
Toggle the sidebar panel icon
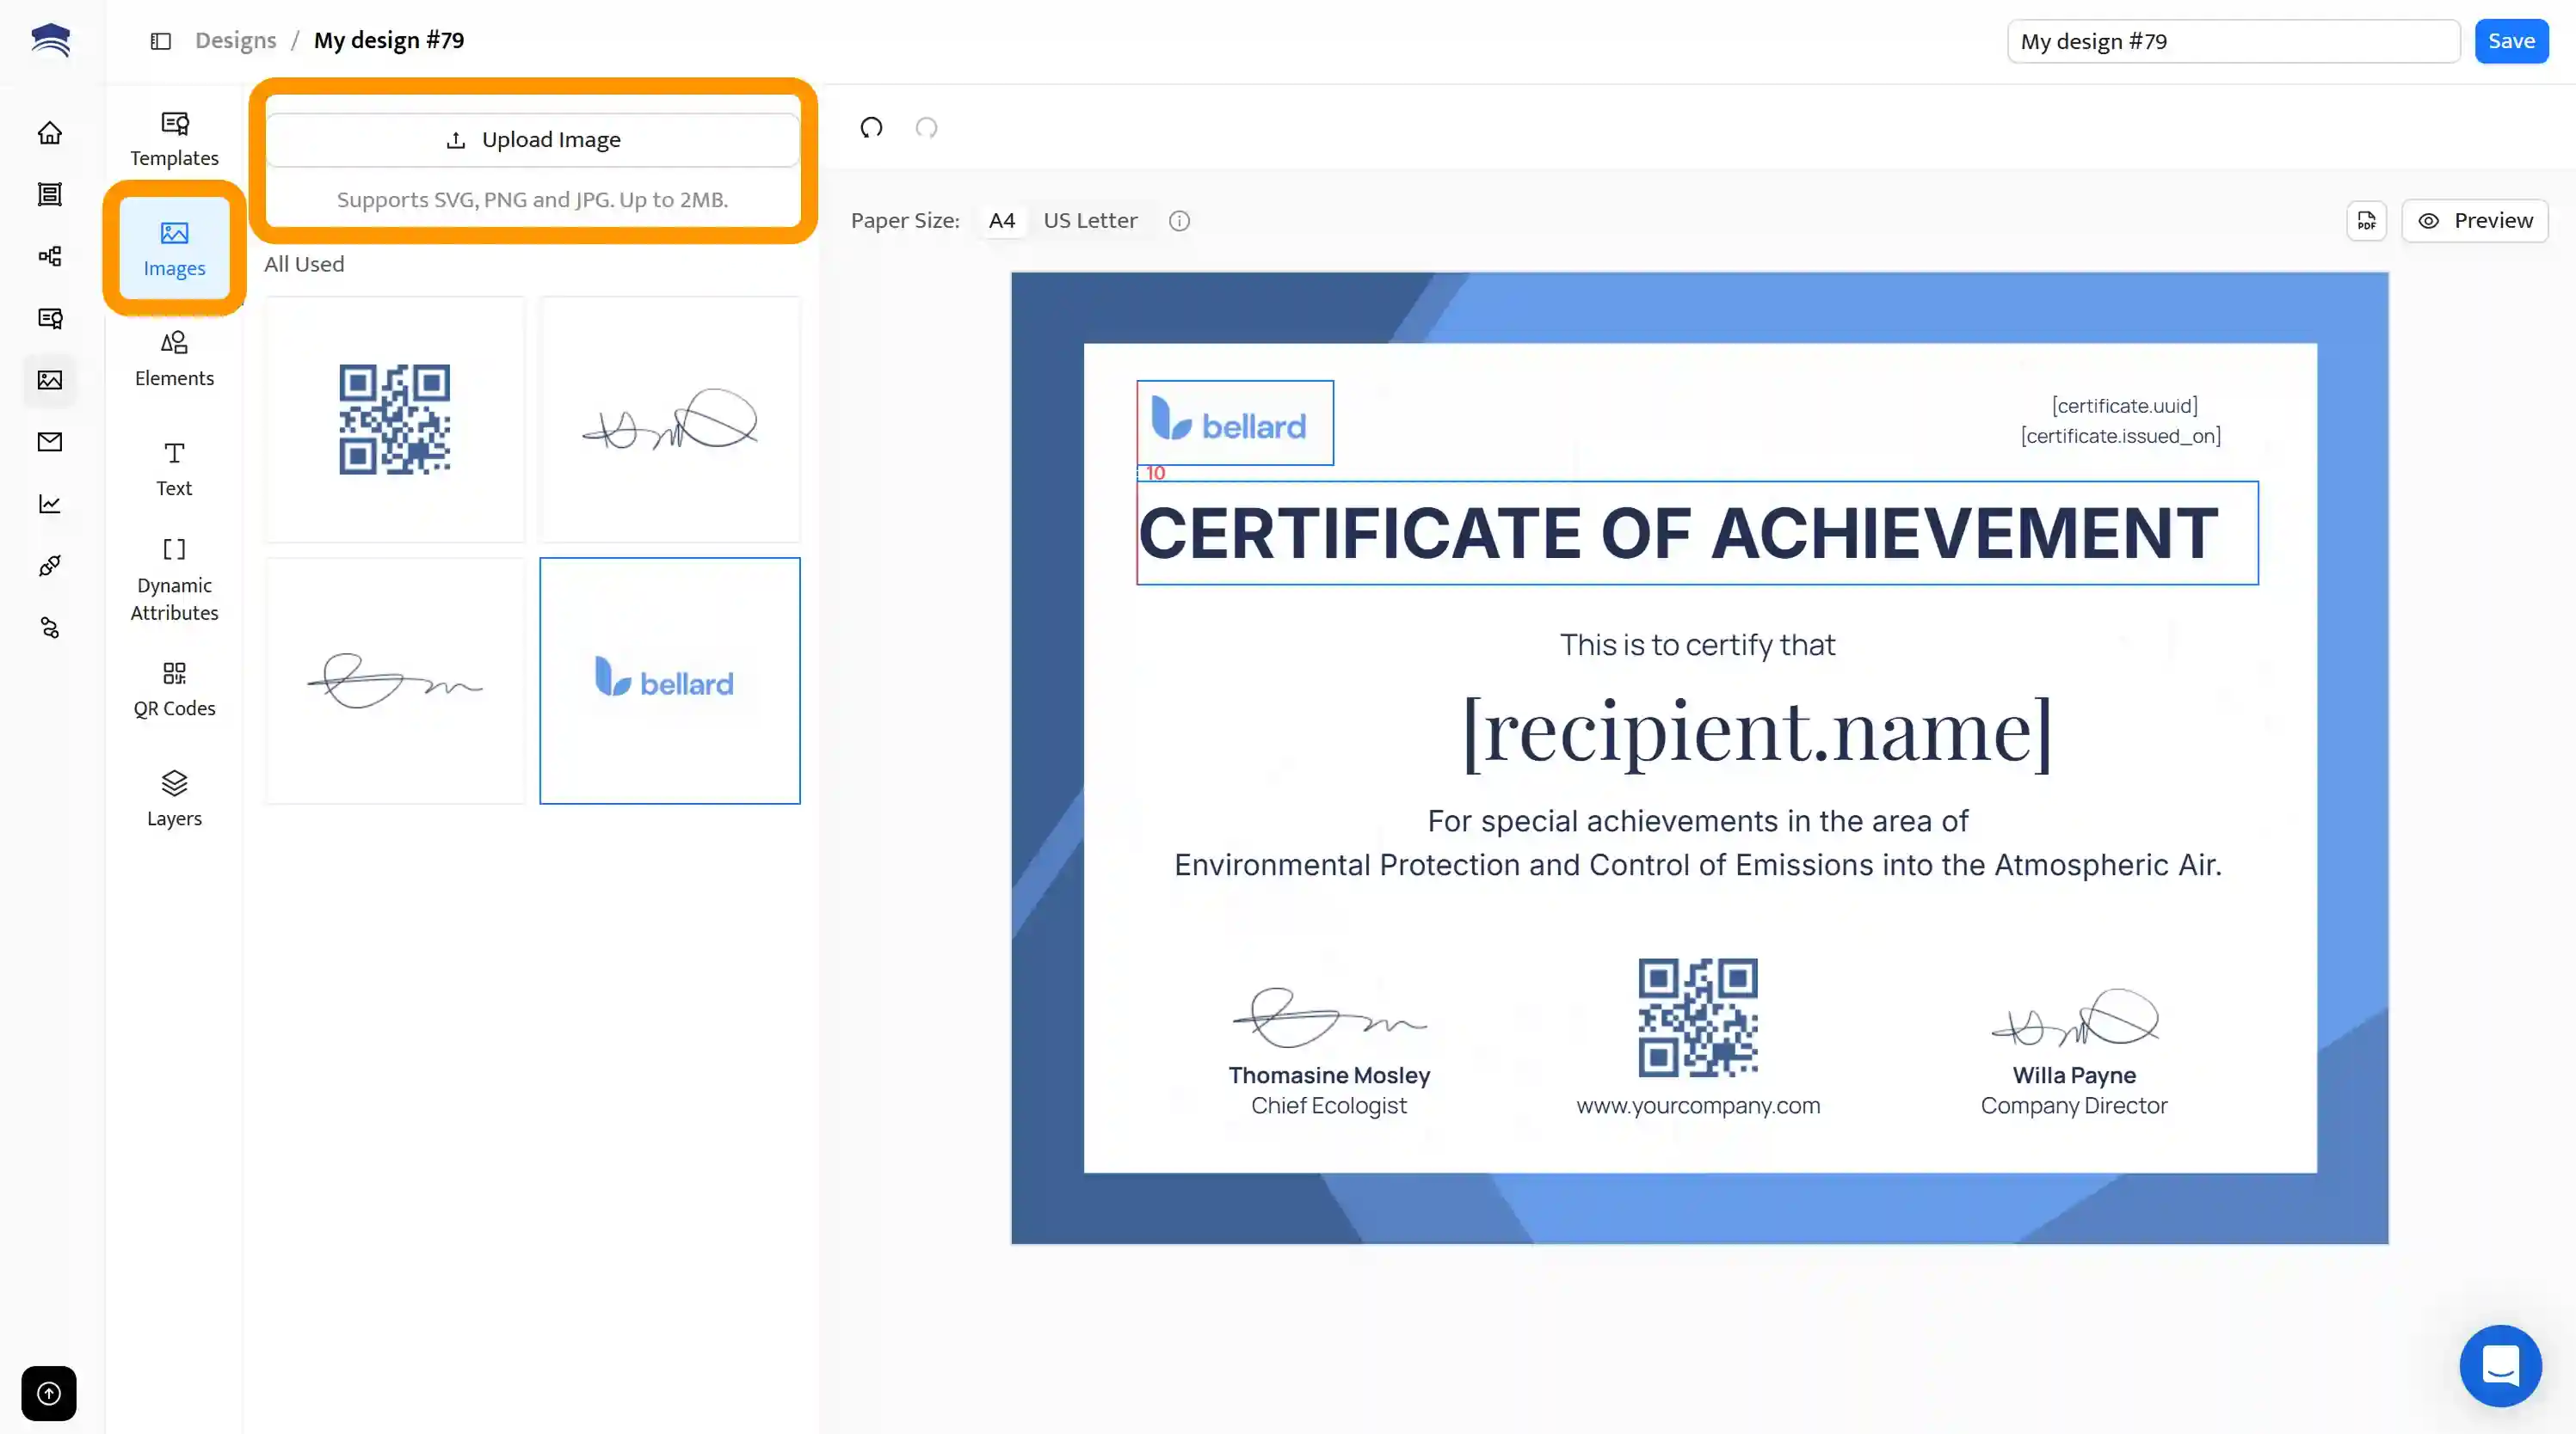(161, 41)
